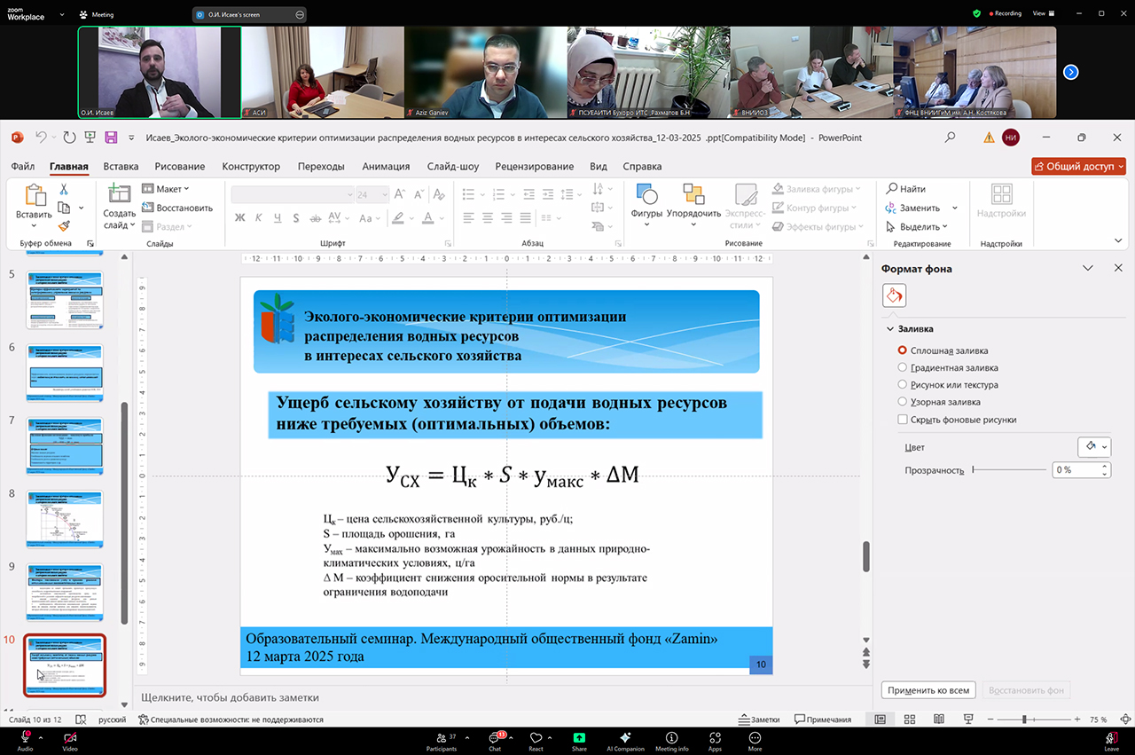Open Zoom AI Companion
1135x755 pixels.
coord(625,740)
